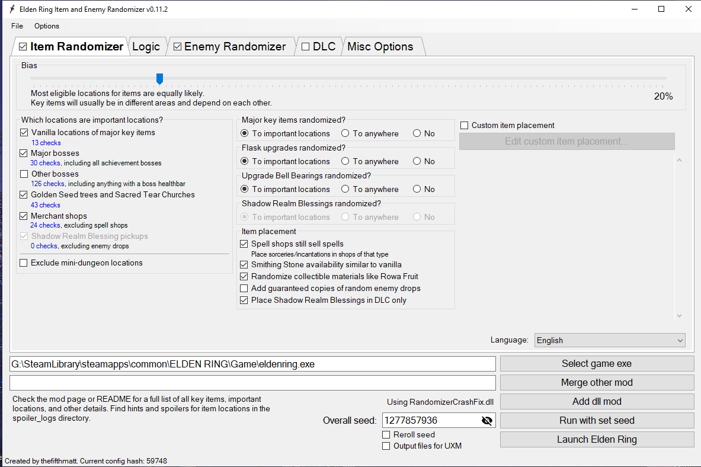Click the Bias slider thumb

[159, 79]
